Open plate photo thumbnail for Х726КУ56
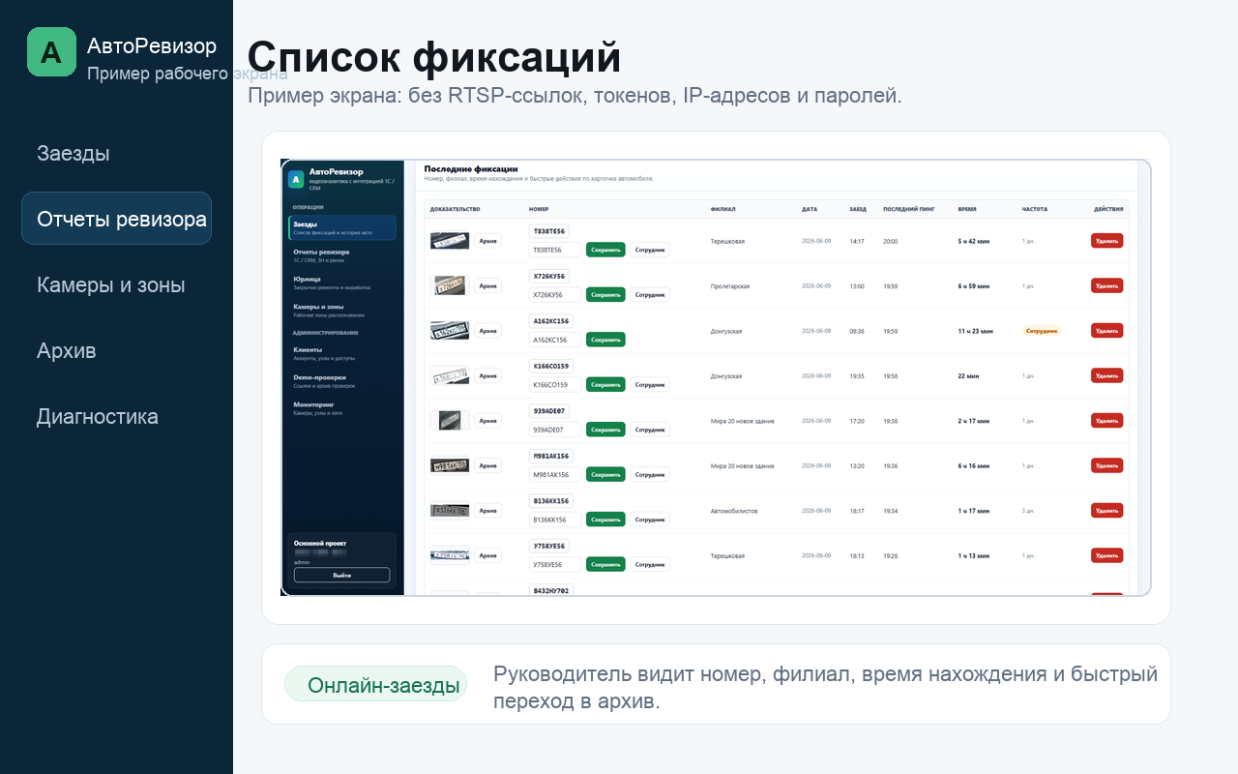The width and height of the screenshot is (1238, 774). coord(450,285)
